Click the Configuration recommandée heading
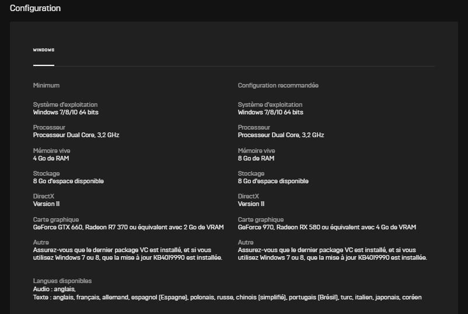The height and width of the screenshot is (314, 468). [278, 85]
